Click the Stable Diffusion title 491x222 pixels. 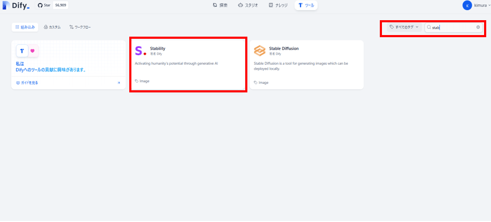[284, 48]
